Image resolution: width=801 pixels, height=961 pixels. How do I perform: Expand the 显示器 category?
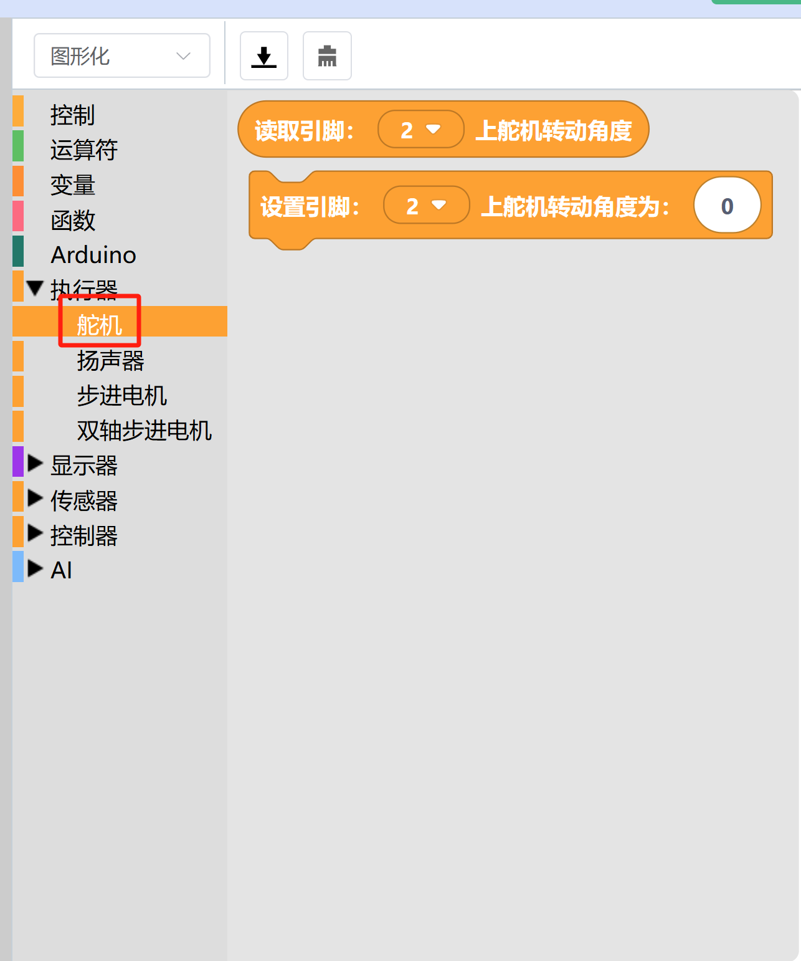tap(36, 464)
